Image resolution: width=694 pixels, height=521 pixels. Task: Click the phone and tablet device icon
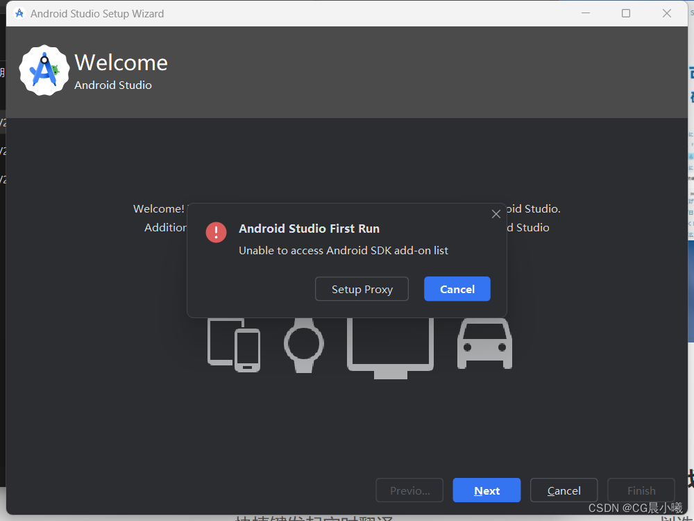[234, 345]
